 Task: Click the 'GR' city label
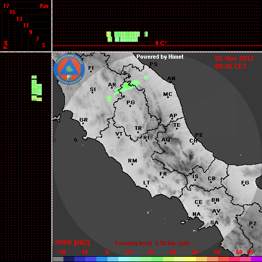(x=83, y=120)
